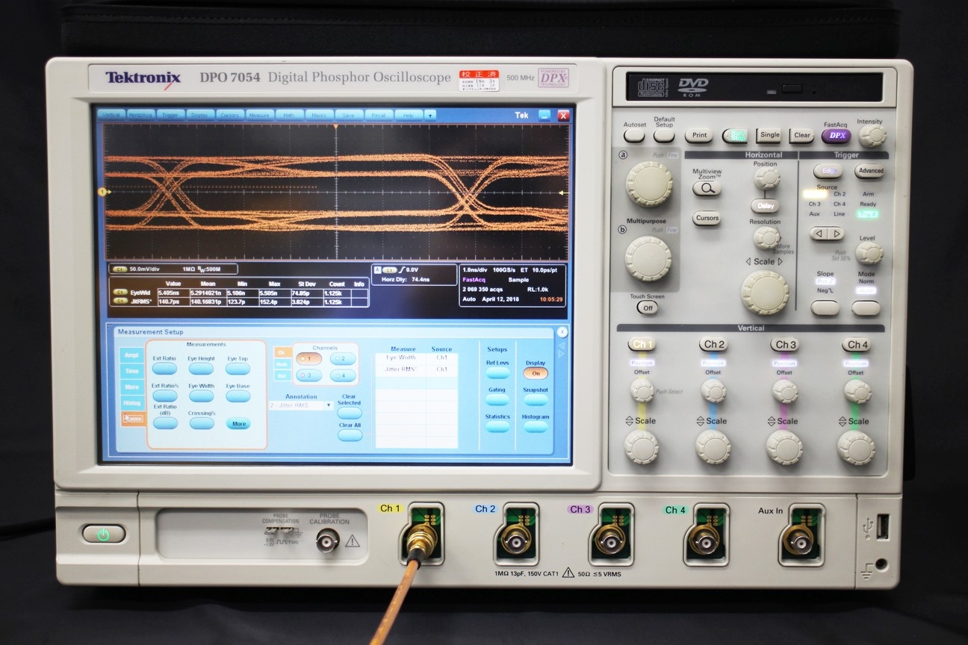Open the Measure menu on screen

click(259, 115)
